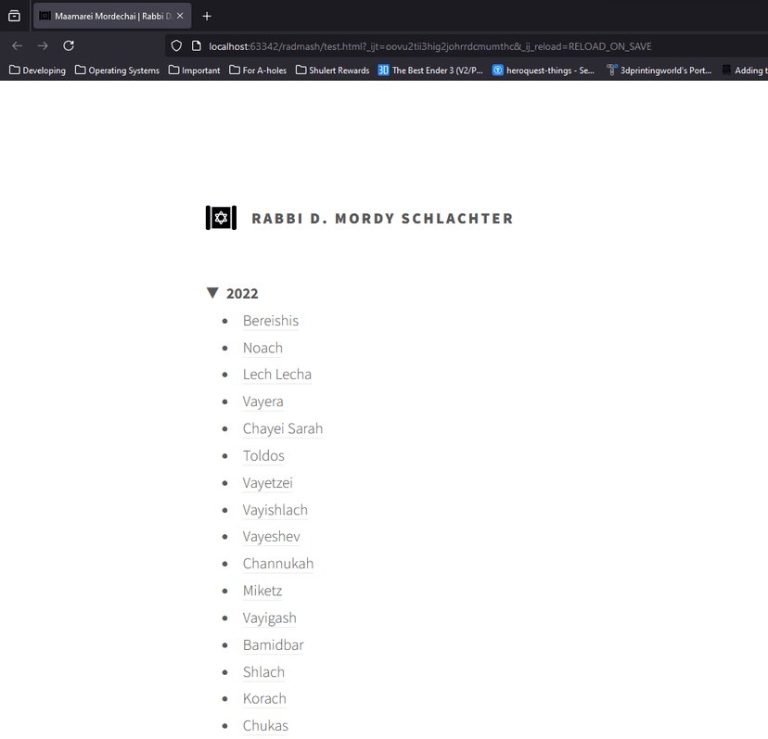The image size is (768, 739).
Task: Open the For A-holes bookmarks folder
Action: pos(258,70)
